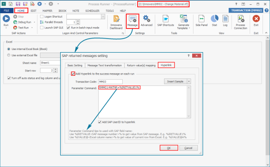Open the Insert Sample dropdown arrow
Viewport: 270px width, 167px height.
click(189, 82)
